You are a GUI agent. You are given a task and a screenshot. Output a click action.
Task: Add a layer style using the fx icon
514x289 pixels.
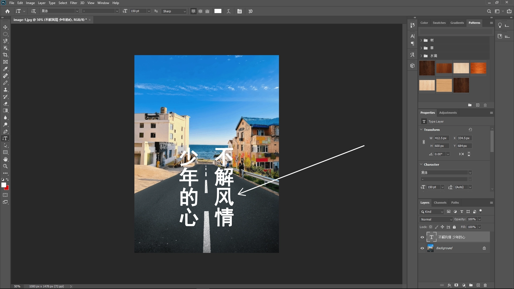tap(449, 285)
